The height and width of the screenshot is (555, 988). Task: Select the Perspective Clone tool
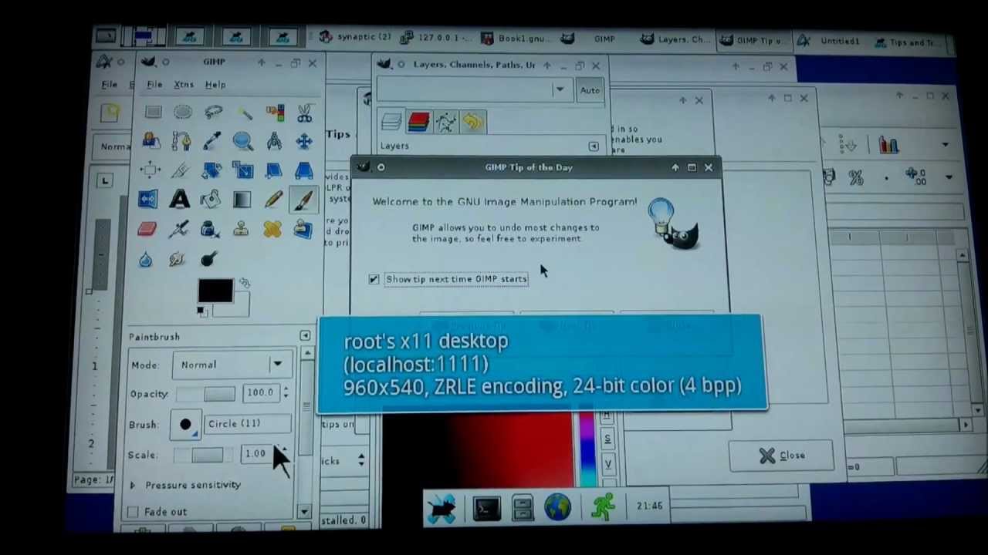[x=303, y=229]
